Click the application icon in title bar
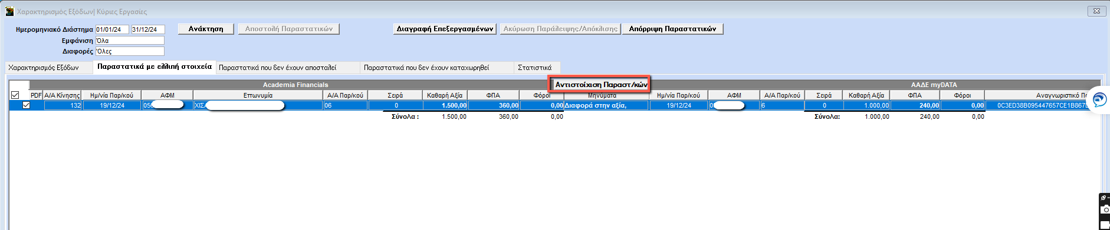Image resolution: width=1110 pixels, height=230 pixels. (9, 11)
